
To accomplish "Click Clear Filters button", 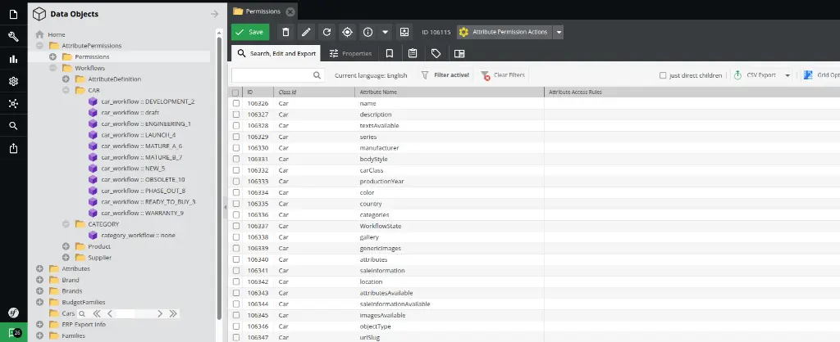I will [503, 75].
